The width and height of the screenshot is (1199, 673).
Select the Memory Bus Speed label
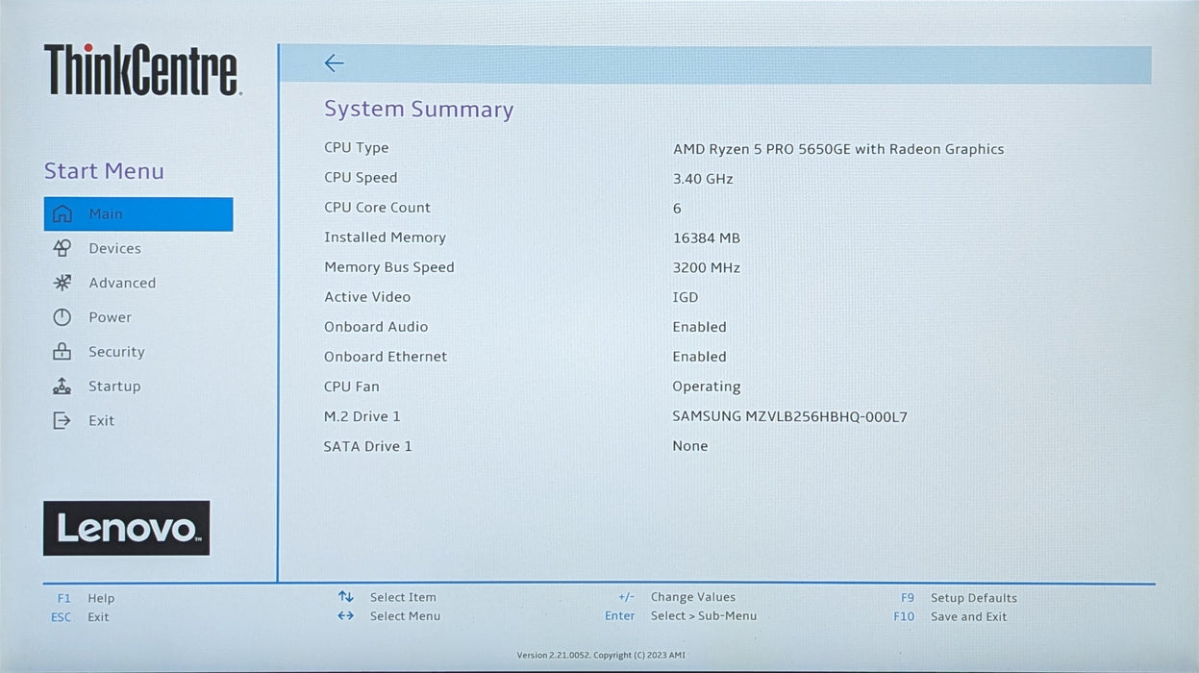389,267
